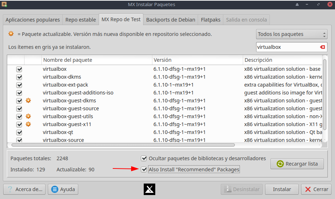Click the Cerrar button

316,189
